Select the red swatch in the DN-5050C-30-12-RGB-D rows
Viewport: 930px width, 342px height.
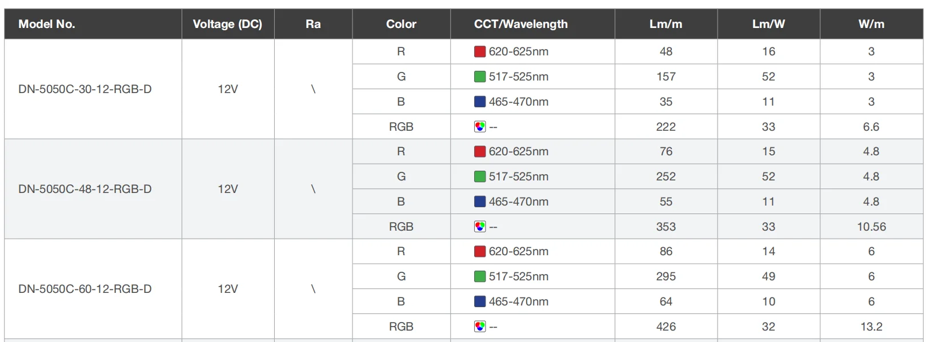coord(480,51)
